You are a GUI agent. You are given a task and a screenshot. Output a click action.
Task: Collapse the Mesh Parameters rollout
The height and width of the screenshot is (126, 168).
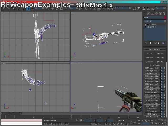(x=155, y=49)
